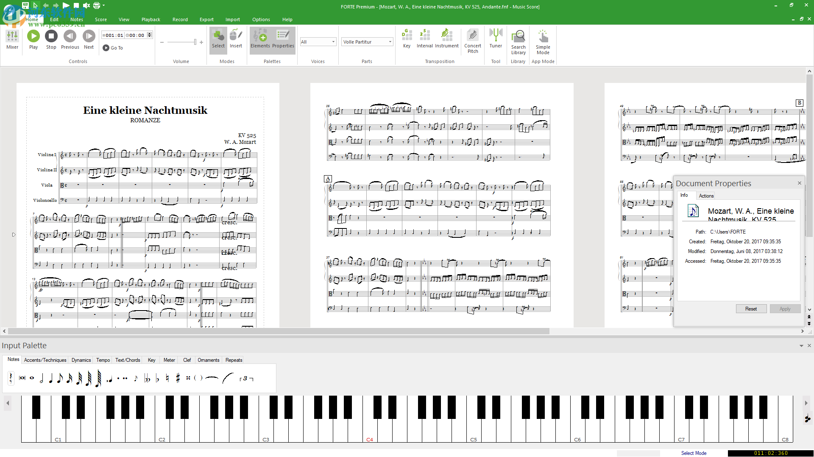This screenshot has width=814, height=457.
Task: Toggle visibility of Input Palette panel
Action: (x=801, y=345)
